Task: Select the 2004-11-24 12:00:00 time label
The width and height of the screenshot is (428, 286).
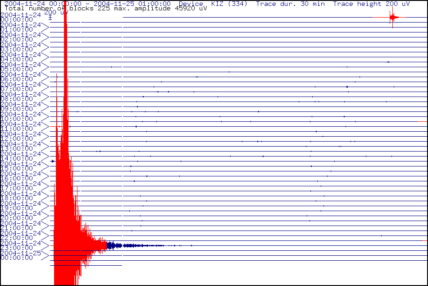Action: pyautogui.click(x=21, y=136)
